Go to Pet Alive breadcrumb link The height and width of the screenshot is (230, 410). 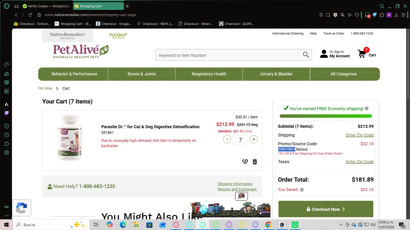[x=45, y=88]
